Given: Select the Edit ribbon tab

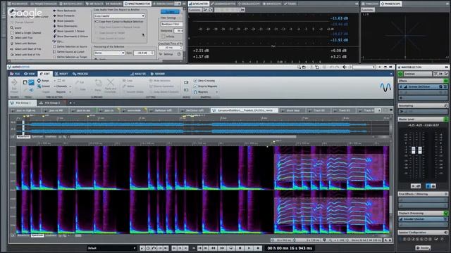Looking at the screenshot, I should [x=45, y=74].
